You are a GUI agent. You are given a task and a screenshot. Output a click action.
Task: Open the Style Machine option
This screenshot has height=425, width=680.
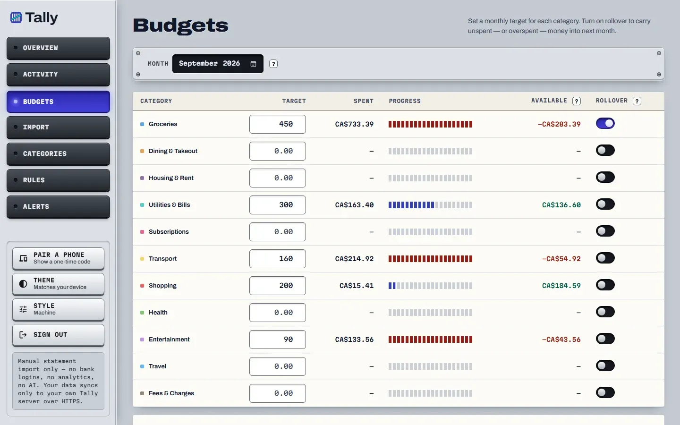58,309
